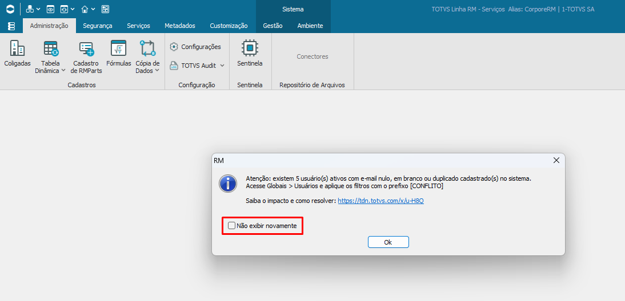Click the Repositório de Arquivos group label
This screenshot has height=301, width=625.
312,85
